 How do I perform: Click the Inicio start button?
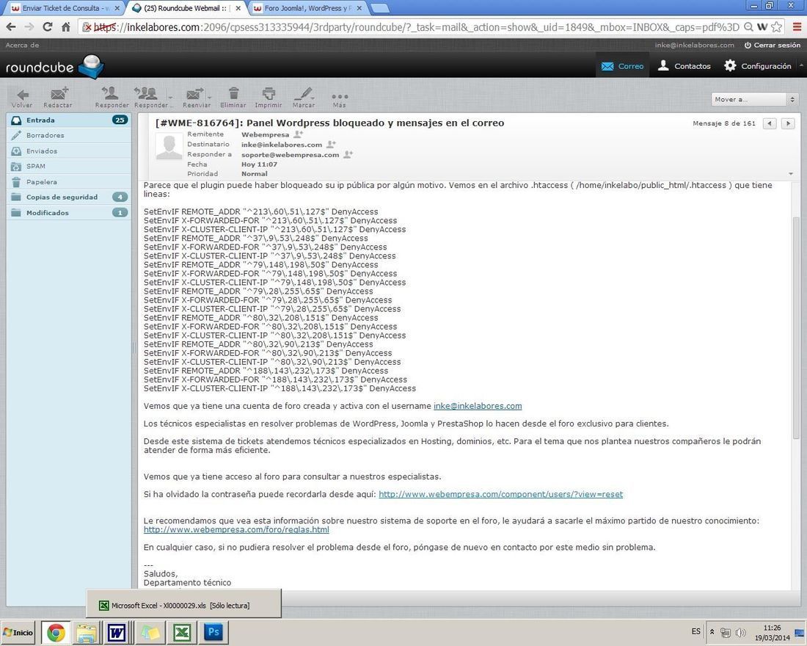pyautogui.click(x=18, y=632)
